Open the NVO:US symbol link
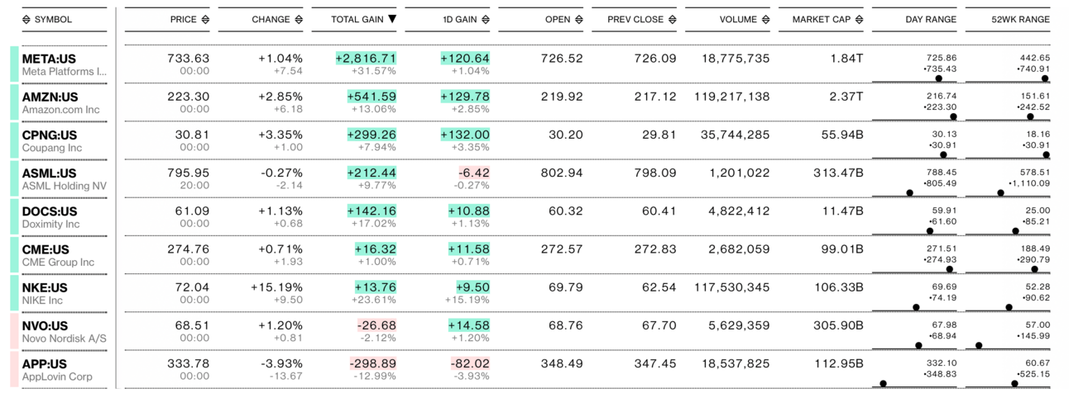The width and height of the screenshot is (1069, 398). click(46, 325)
